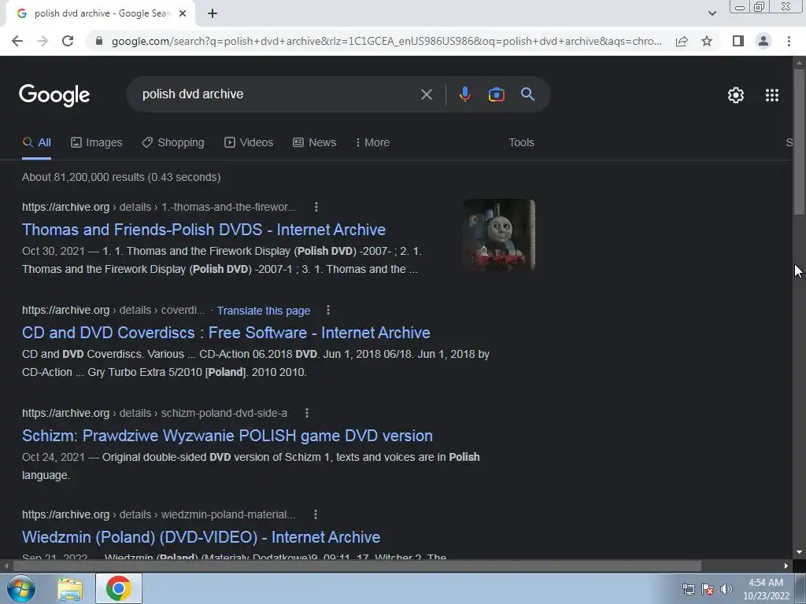The height and width of the screenshot is (604, 806).
Task: Close the polish dvd archive tab
Action: tap(183, 13)
